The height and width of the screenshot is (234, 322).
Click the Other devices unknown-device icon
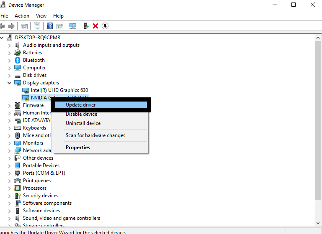click(18, 158)
